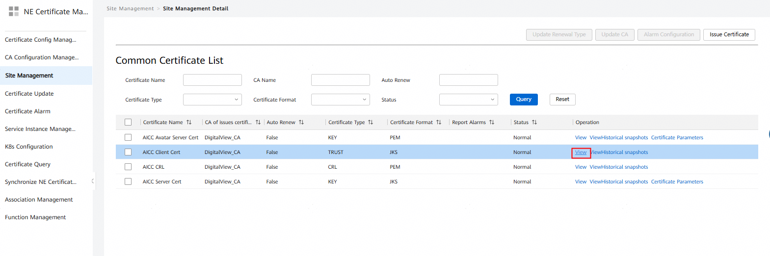Open CA Configuration Management menu
The image size is (770, 256).
[x=42, y=57]
